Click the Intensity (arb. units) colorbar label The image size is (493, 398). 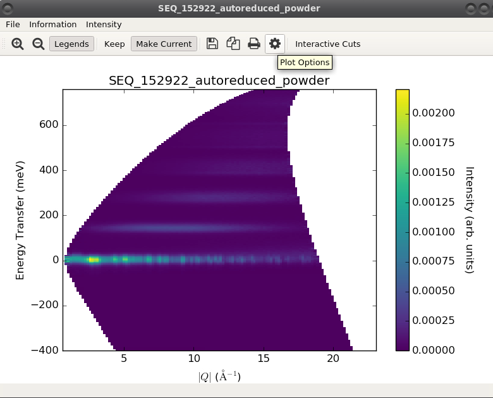[469, 220]
